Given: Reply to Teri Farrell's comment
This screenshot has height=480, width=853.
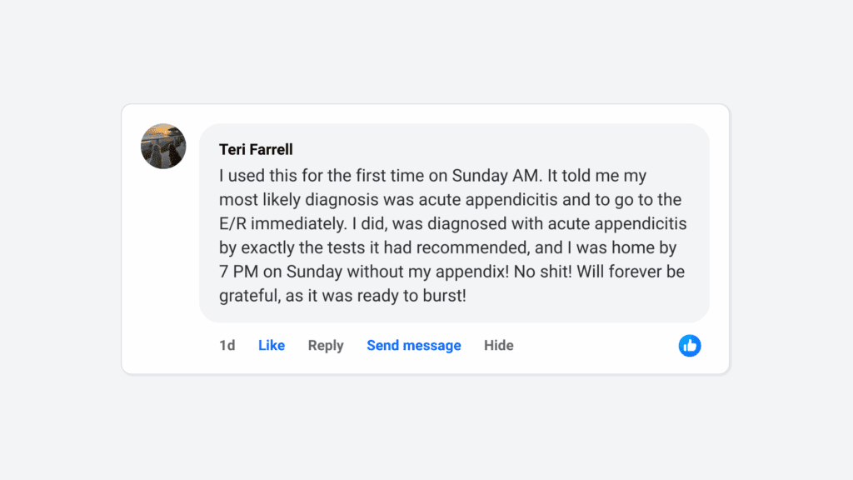Looking at the screenshot, I should point(326,346).
